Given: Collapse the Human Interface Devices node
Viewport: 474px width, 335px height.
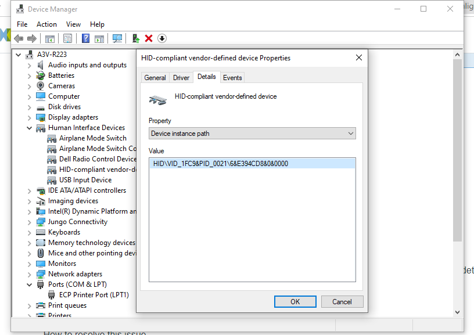Looking at the screenshot, I should point(29,127).
